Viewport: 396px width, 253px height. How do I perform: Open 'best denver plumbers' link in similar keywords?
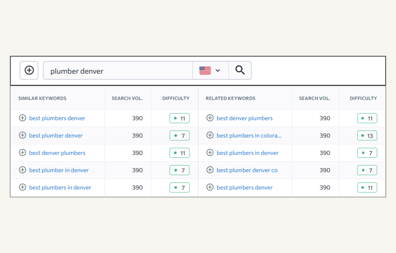point(57,153)
